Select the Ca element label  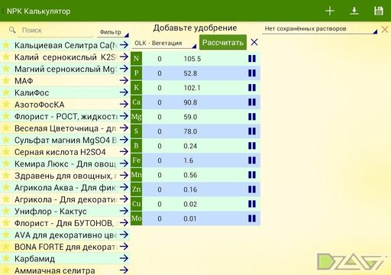(136, 102)
